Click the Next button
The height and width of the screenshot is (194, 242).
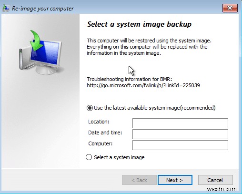tap(175, 180)
